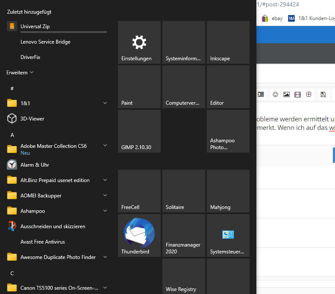Click the letter C section header
Viewport: 335px width, 294px height.
click(12, 273)
